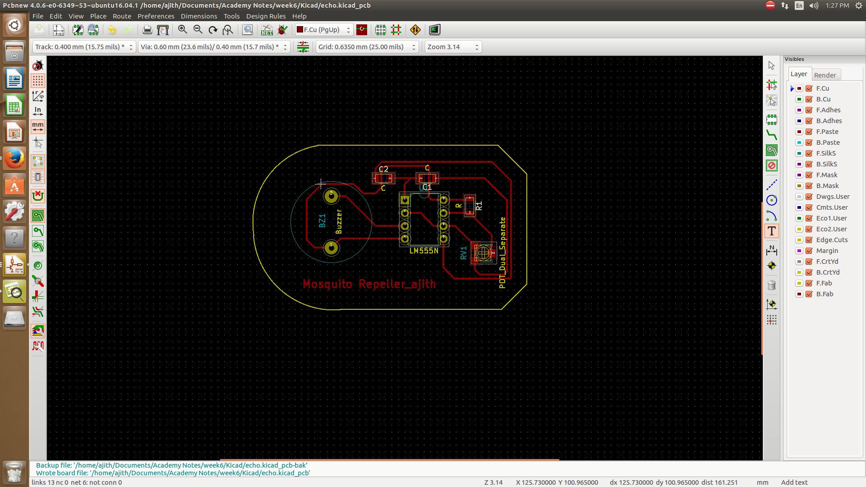Screen dimensions: 866x487
Task: Open the Place menu
Action: click(98, 16)
